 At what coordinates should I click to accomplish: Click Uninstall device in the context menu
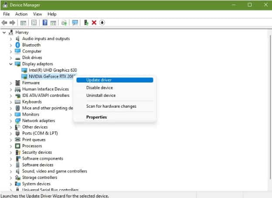[101, 96]
